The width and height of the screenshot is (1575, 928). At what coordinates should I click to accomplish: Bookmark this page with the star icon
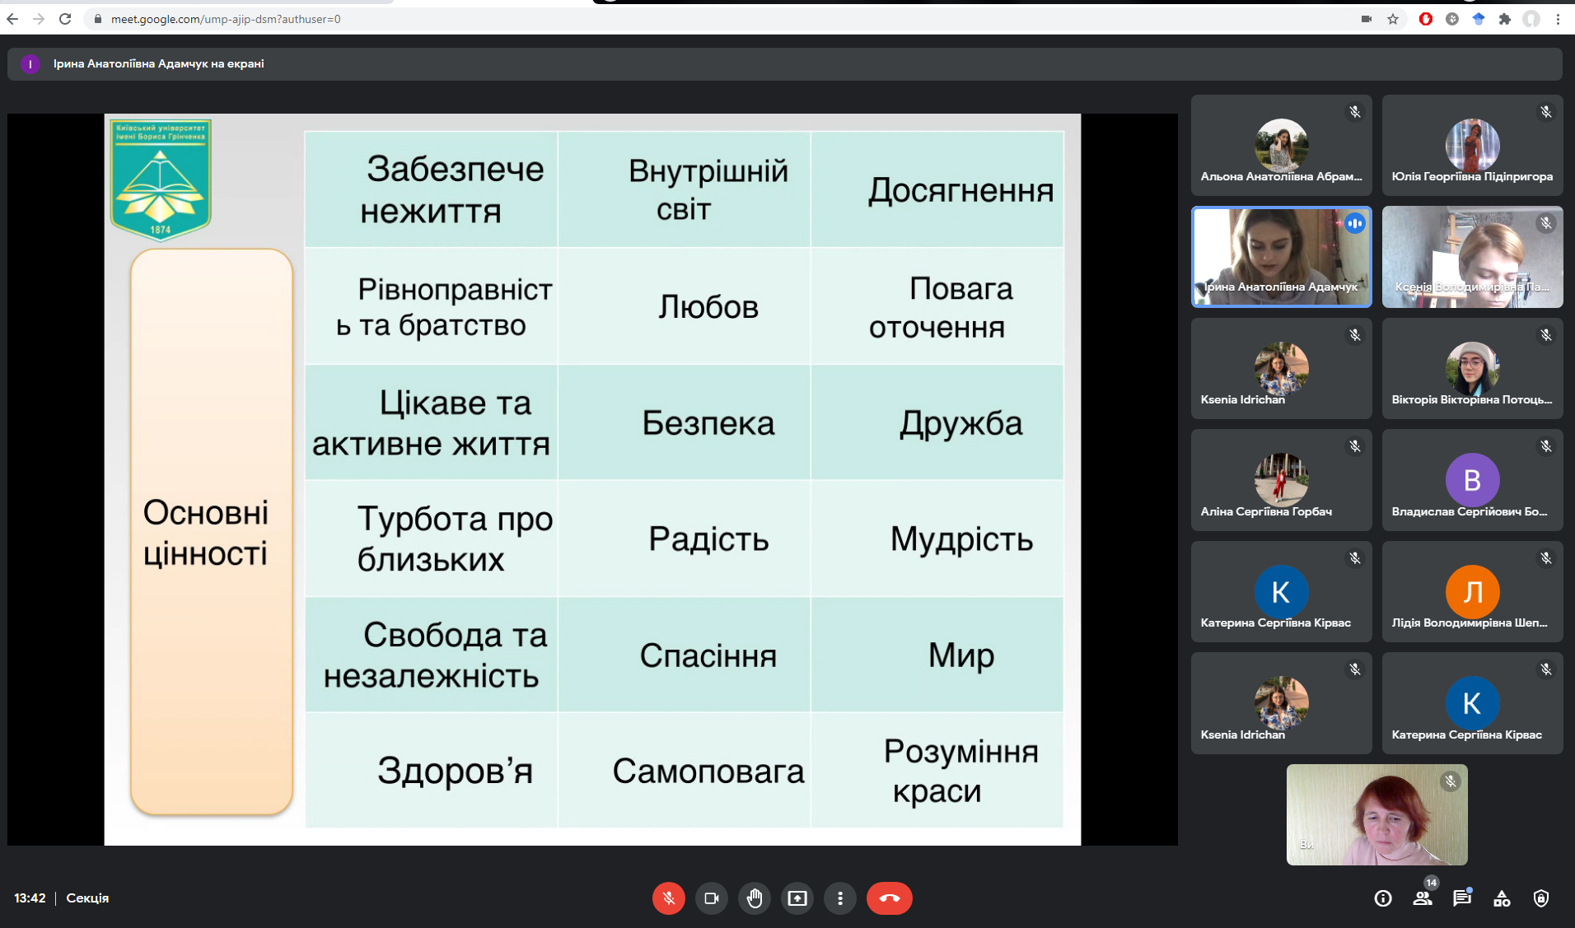coord(1393,19)
